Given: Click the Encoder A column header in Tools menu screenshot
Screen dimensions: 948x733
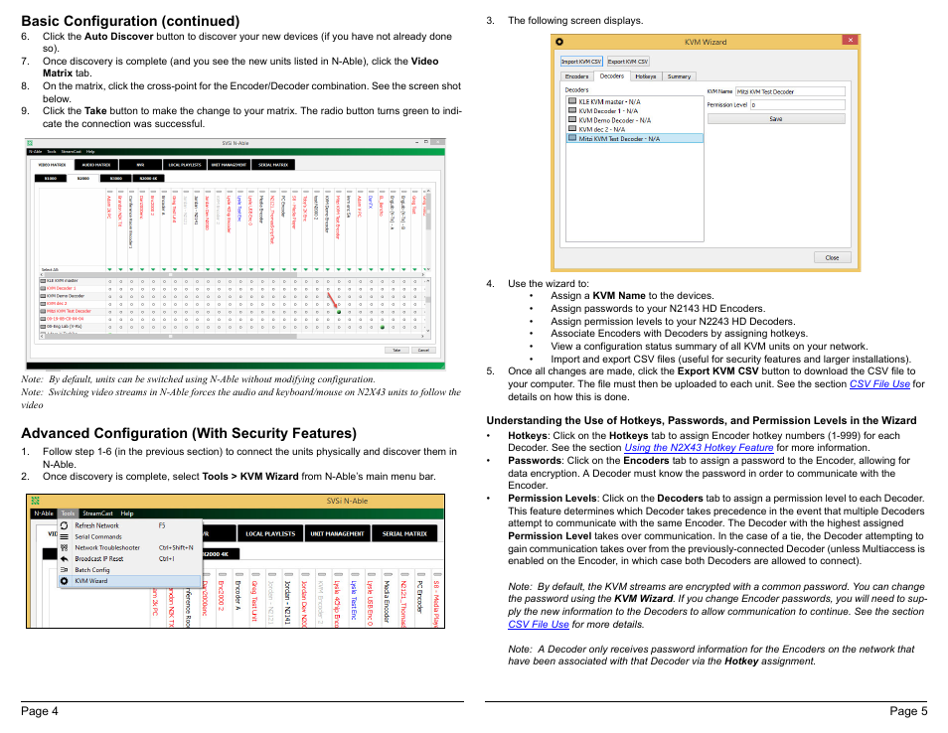Looking at the screenshot, I should click(x=238, y=596).
